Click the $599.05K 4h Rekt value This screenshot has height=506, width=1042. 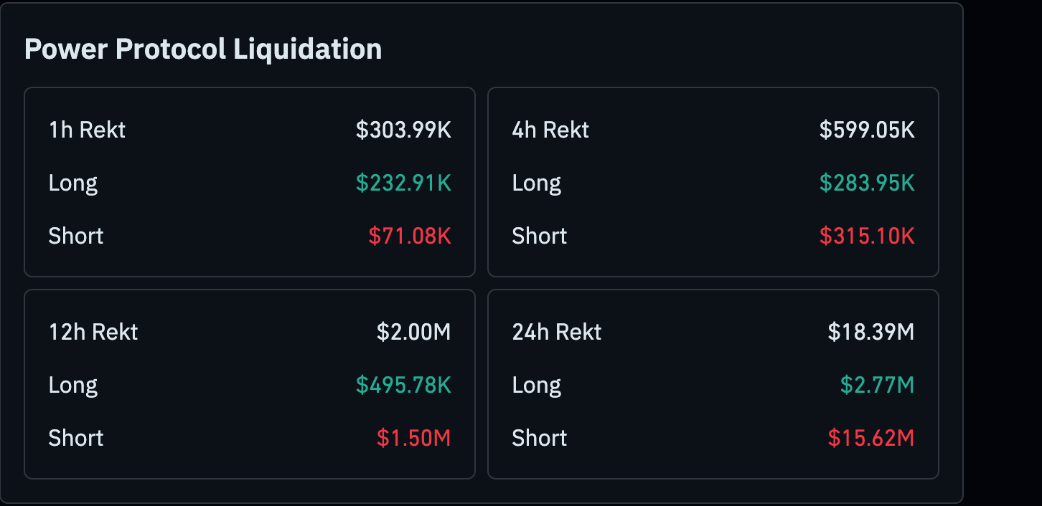(x=866, y=130)
